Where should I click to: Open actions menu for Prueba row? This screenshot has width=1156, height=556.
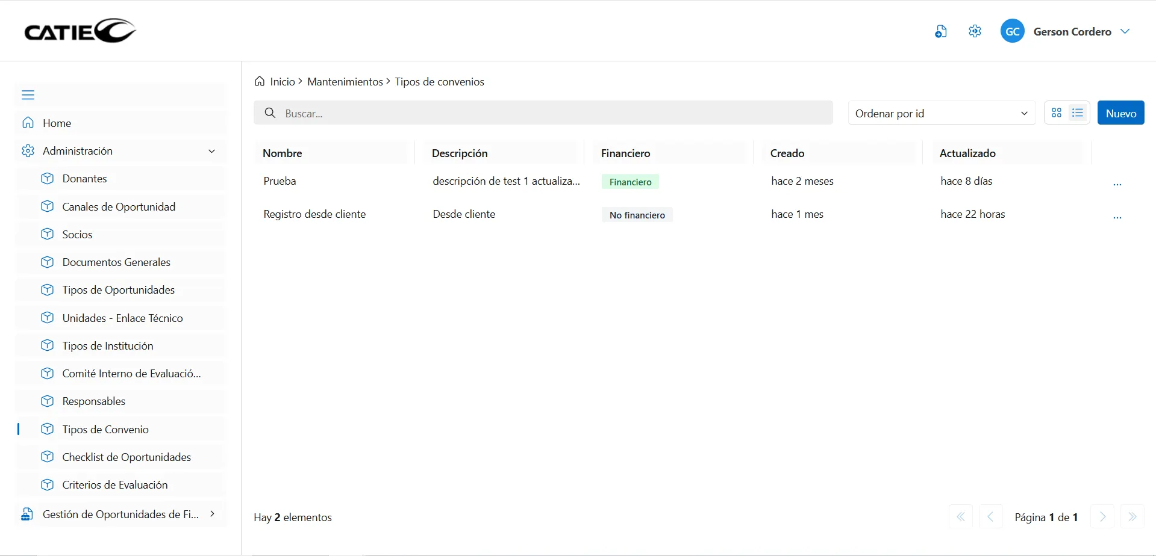click(1117, 182)
